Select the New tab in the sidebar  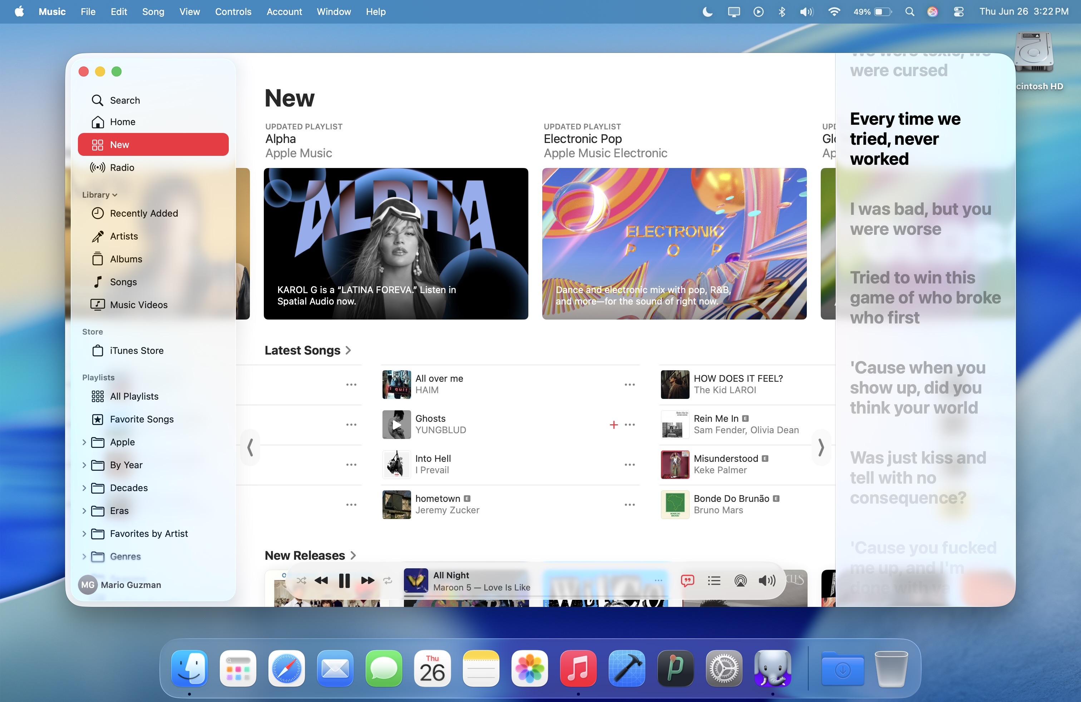coord(153,144)
